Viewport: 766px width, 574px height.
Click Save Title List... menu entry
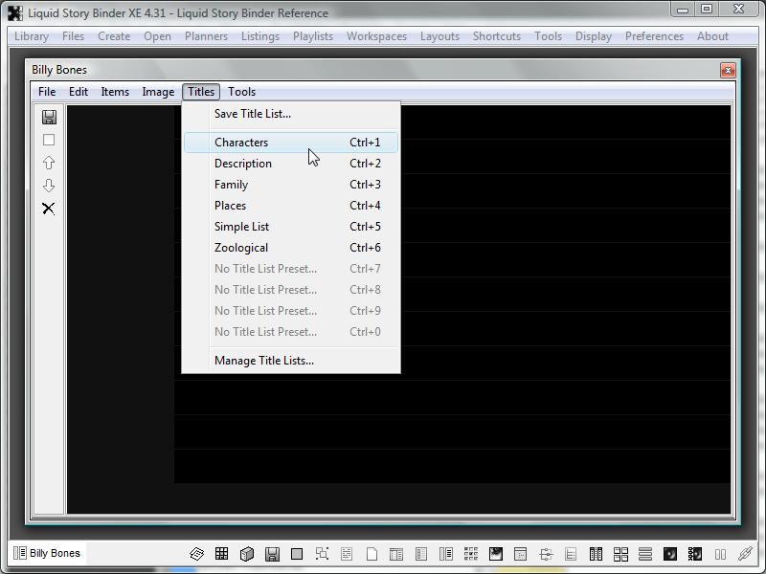[x=253, y=114]
